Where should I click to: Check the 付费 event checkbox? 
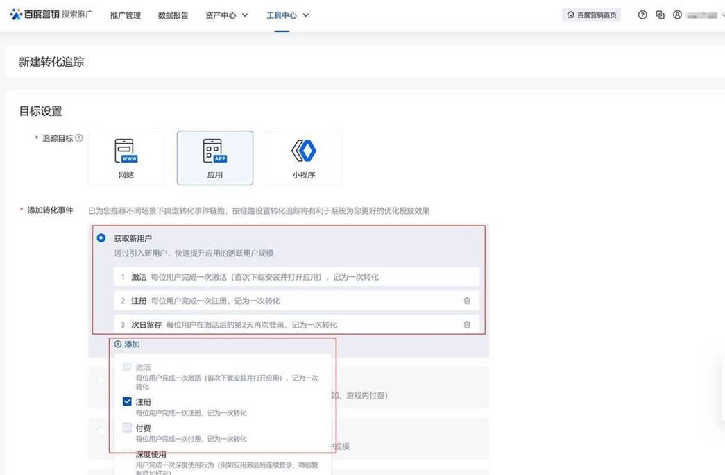click(127, 428)
